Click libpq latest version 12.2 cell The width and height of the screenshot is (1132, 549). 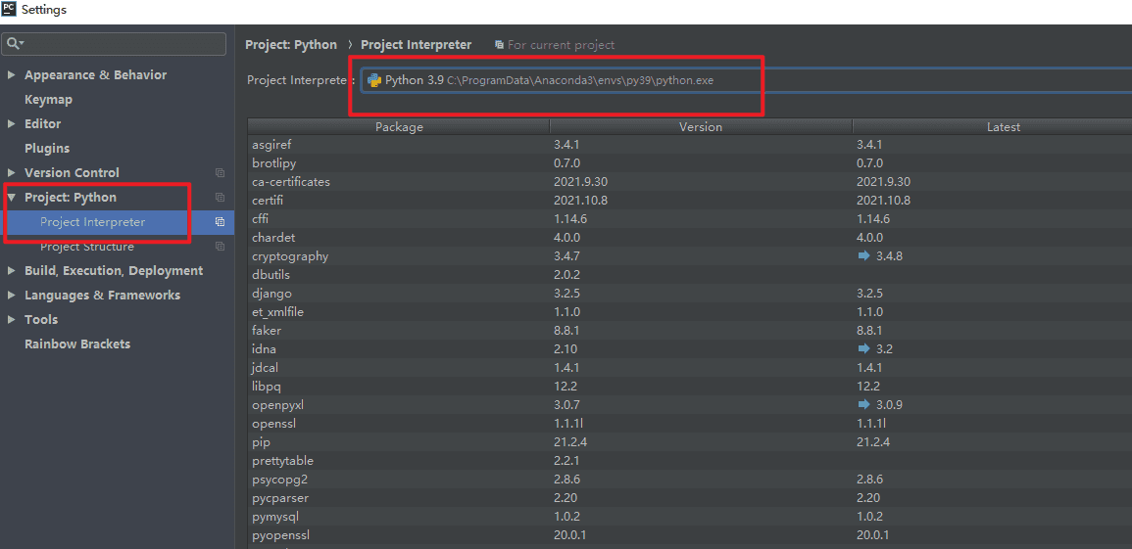(867, 387)
